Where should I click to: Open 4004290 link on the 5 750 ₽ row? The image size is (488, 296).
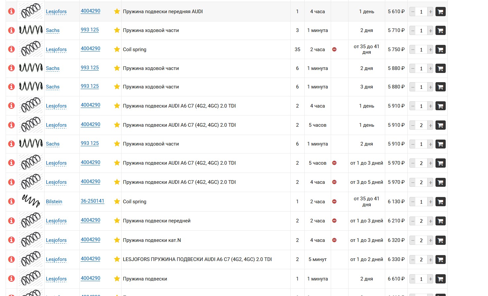pos(91,49)
